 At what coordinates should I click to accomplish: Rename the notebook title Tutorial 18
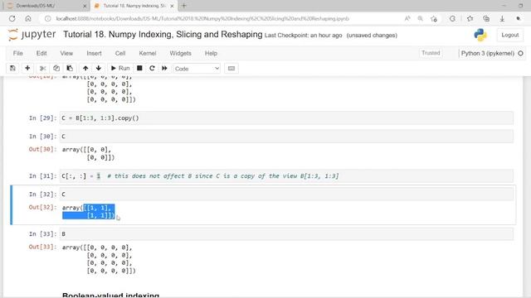163,35
